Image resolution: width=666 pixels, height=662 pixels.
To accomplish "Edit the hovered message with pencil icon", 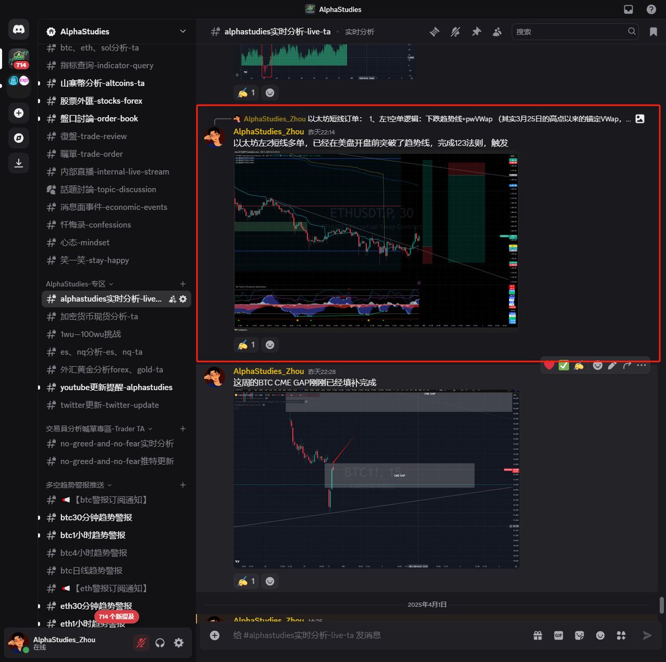I will click(612, 365).
